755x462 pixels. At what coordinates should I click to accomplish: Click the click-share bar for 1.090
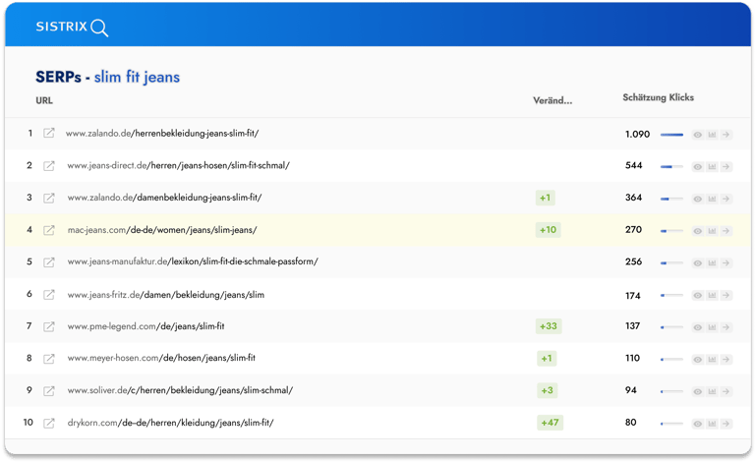(671, 135)
